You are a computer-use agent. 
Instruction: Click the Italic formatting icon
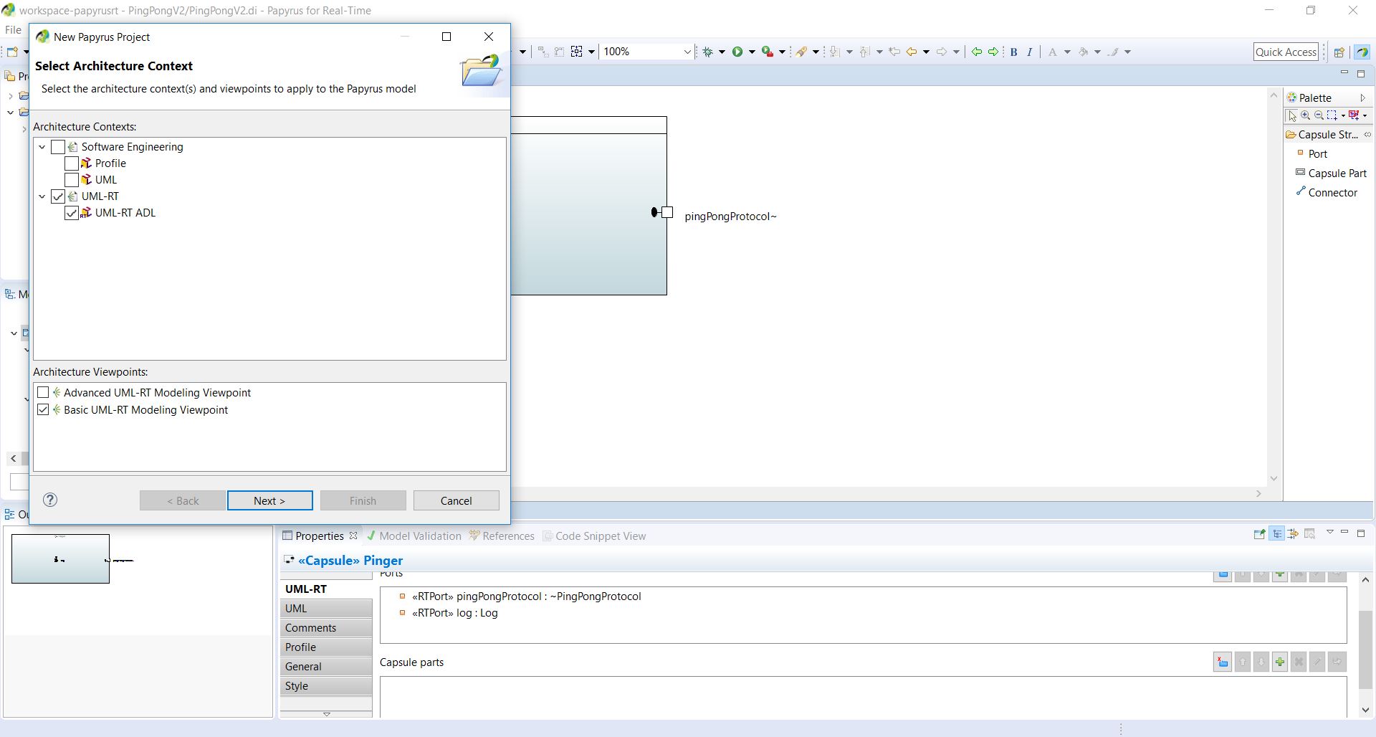click(x=1030, y=52)
